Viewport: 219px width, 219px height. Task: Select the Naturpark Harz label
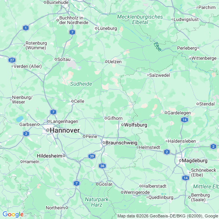pyautogui.click(x=97, y=202)
